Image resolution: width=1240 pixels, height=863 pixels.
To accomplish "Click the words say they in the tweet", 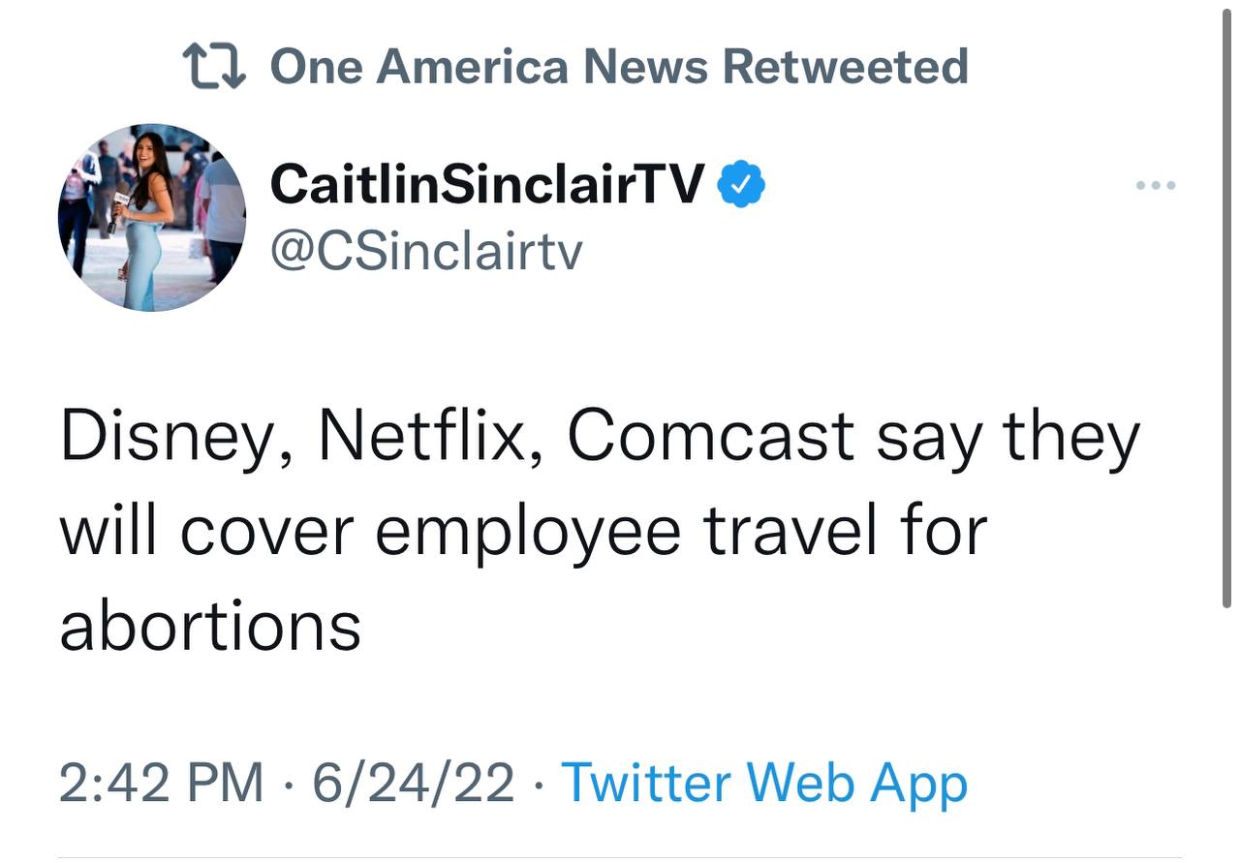I will [x=1007, y=436].
